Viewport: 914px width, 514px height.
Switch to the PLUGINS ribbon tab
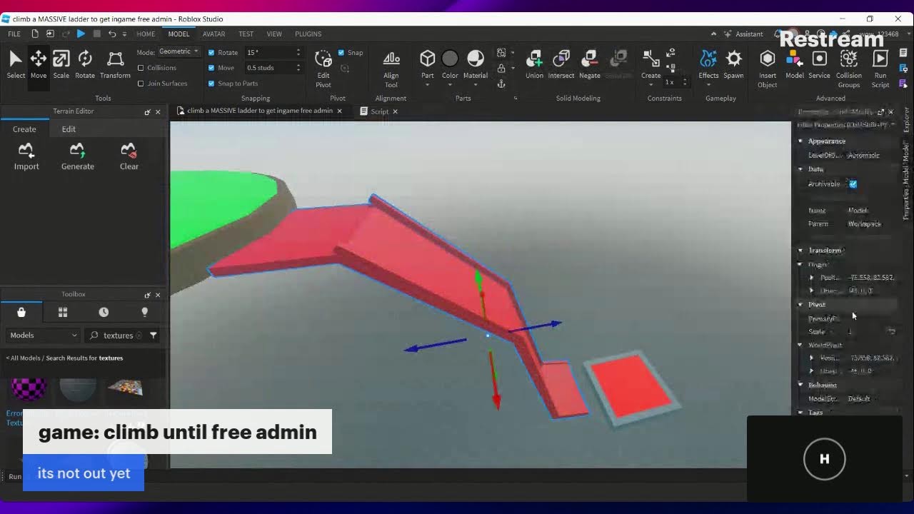coord(308,34)
